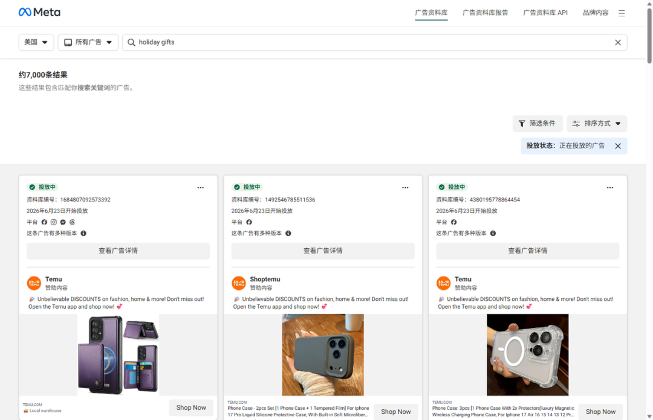The width and height of the screenshot is (653, 420).
Task: View ad details for ad 4380195778864454
Action: tap(528, 251)
